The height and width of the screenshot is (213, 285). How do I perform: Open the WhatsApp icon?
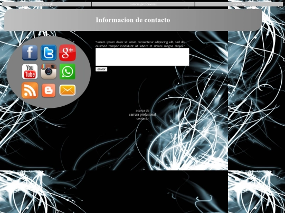coord(68,72)
